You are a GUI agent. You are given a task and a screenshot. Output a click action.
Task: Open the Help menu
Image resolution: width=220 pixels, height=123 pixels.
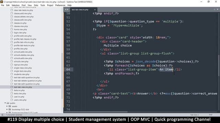coord(69,5)
